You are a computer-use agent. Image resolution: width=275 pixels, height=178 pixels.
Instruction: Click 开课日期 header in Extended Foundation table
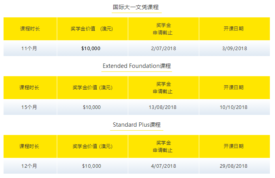pyautogui.click(x=234, y=88)
